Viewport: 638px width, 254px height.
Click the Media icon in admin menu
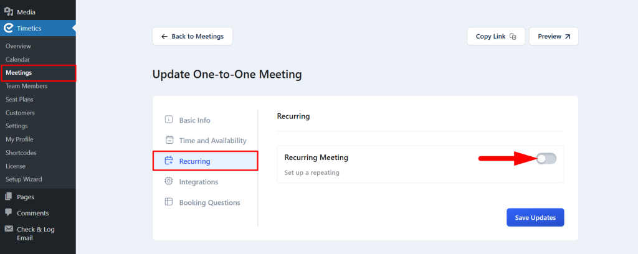[x=9, y=12]
